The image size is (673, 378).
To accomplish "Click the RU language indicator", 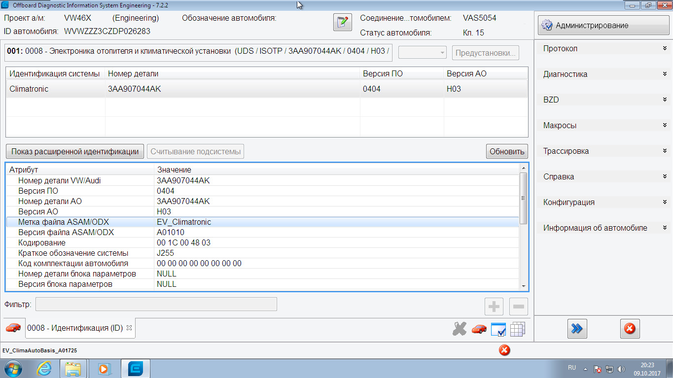I will pos(572,368).
